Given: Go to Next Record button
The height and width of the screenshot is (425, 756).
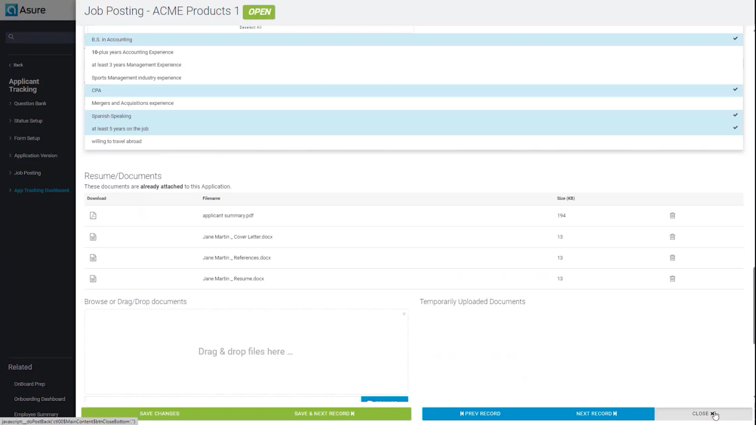Looking at the screenshot, I should pyautogui.click(x=596, y=414).
